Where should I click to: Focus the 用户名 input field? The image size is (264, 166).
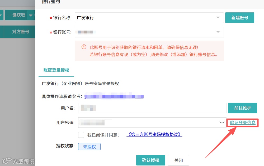click(152, 108)
